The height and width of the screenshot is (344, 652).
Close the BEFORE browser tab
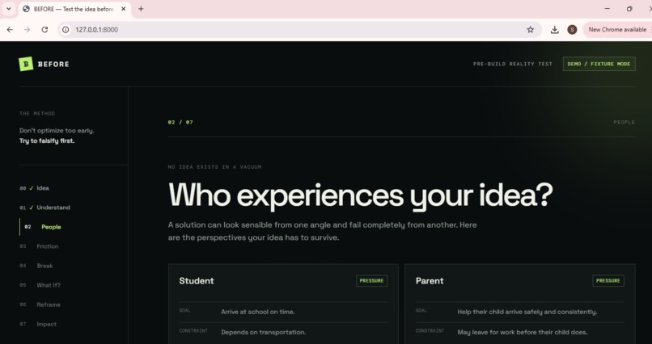pyautogui.click(x=123, y=9)
